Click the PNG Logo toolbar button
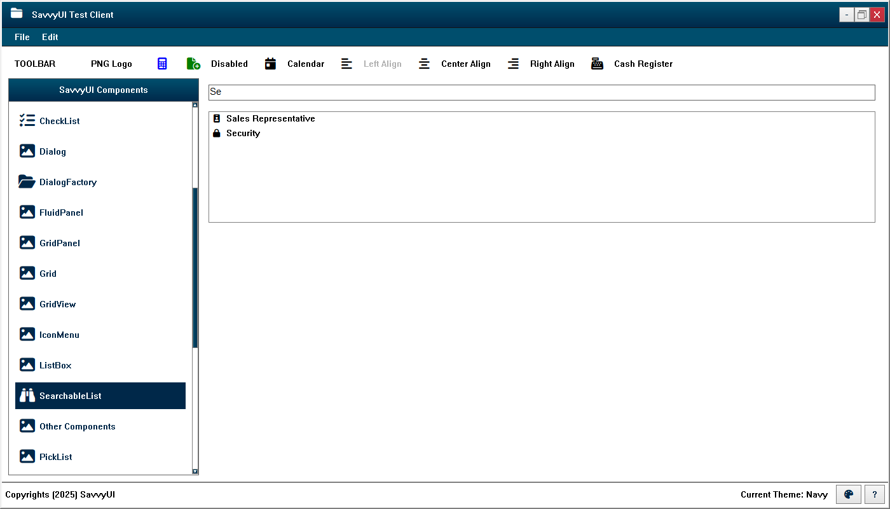This screenshot has width=890, height=509. click(111, 64)
